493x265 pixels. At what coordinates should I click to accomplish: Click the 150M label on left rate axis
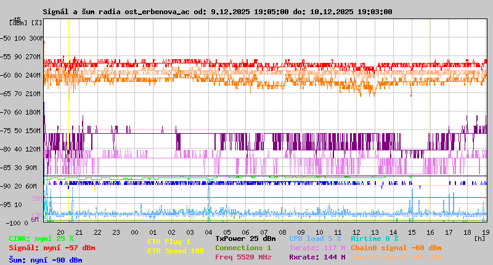33,131
